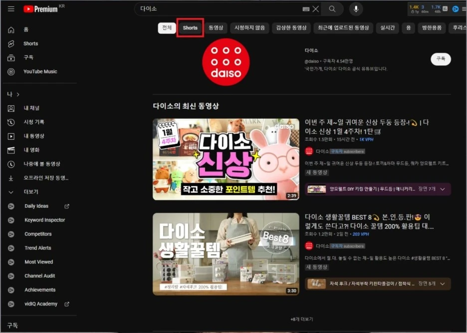Open the 다이소 channel name link
This screenshot has width=467, height=333.
pos(311,50)
